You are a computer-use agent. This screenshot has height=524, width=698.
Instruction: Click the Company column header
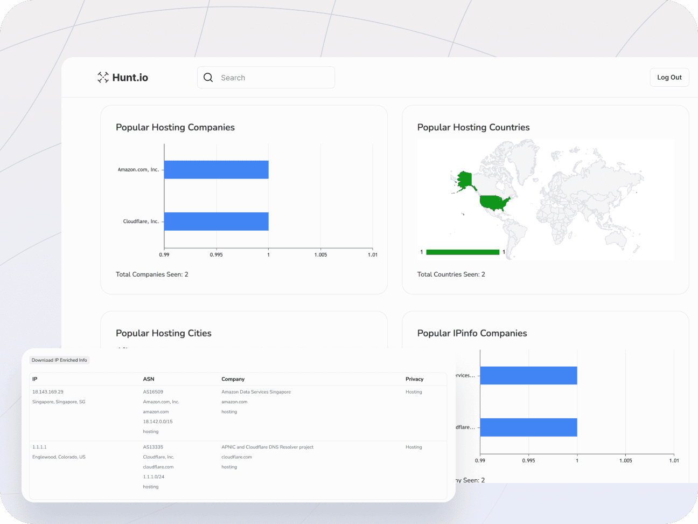click(x=233, y=379)
